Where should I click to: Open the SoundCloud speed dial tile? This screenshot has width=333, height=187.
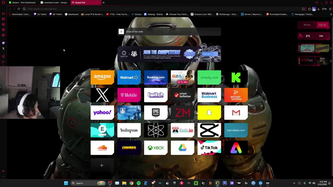[102, 148]
